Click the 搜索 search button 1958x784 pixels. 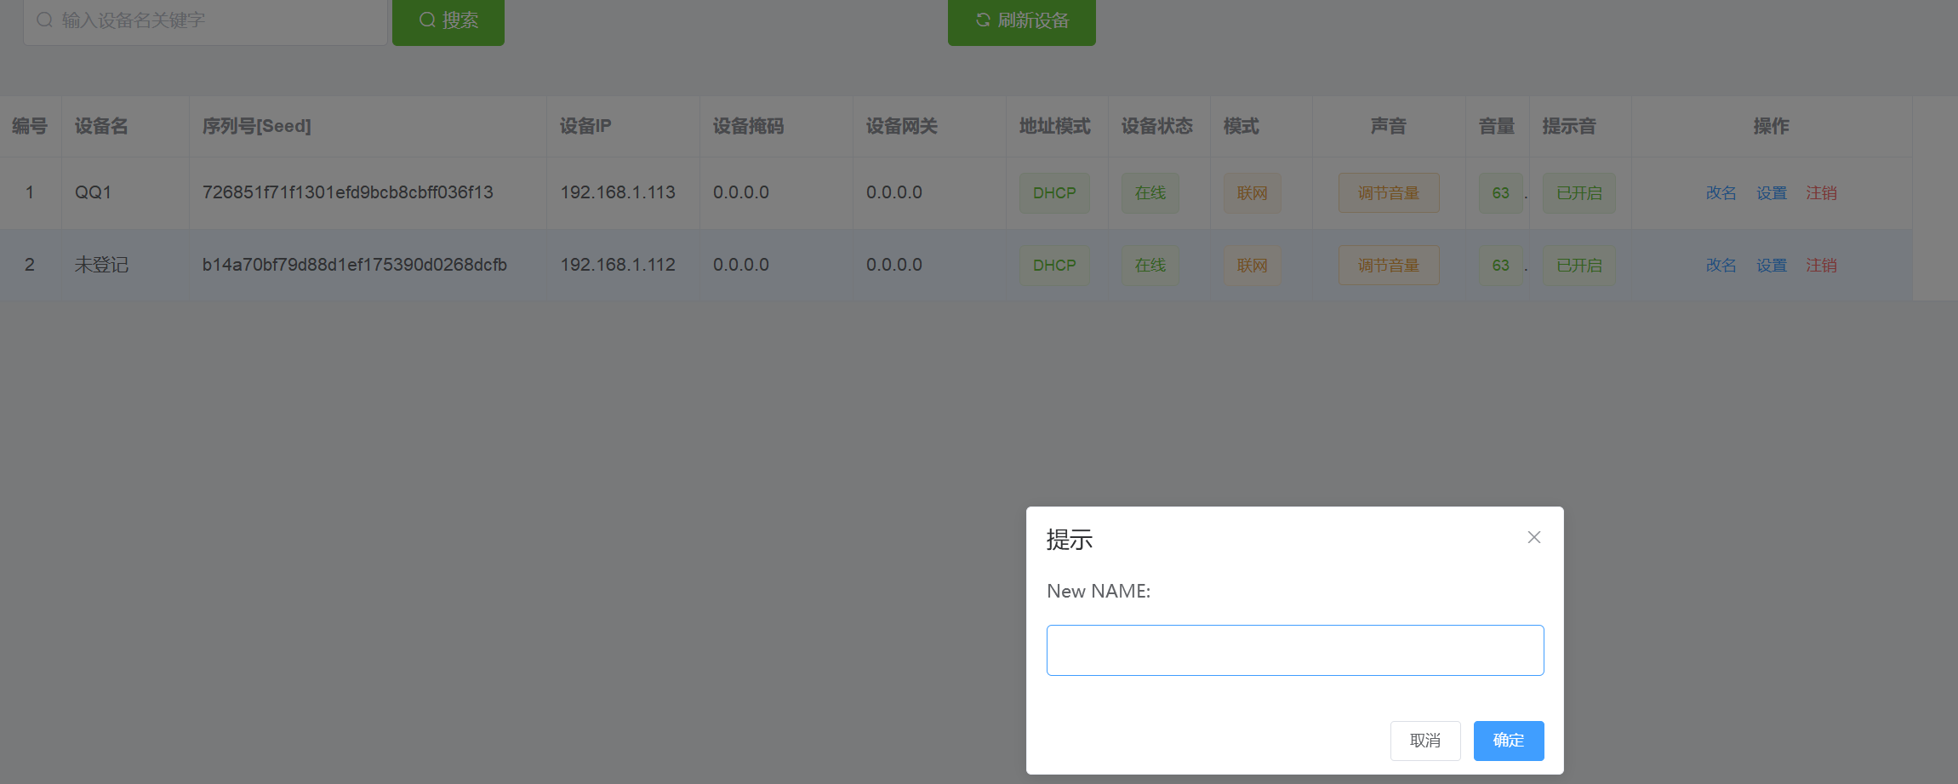[x=448, y=20]
